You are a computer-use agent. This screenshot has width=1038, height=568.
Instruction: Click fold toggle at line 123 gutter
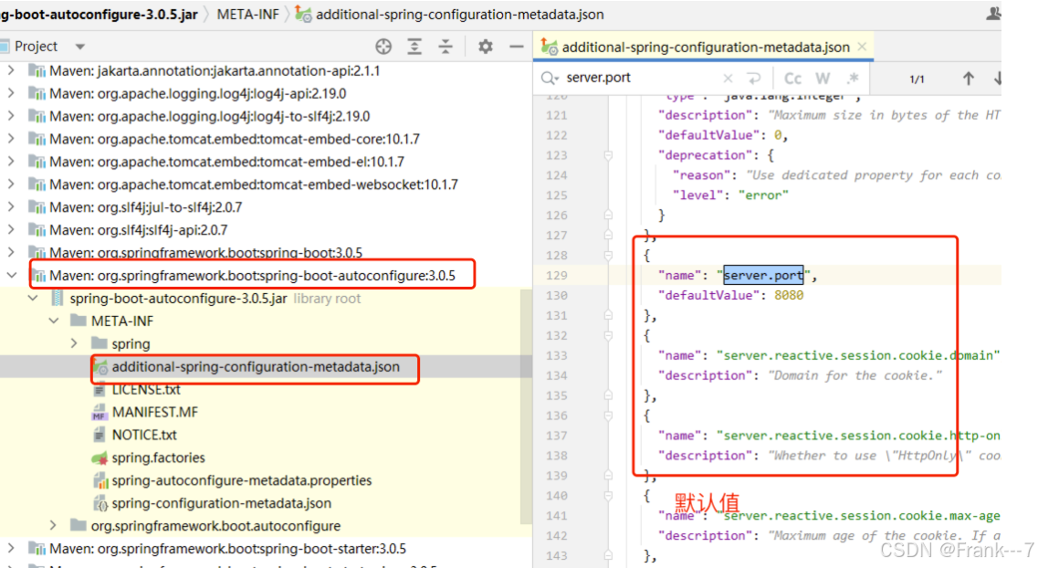[608, 155]
